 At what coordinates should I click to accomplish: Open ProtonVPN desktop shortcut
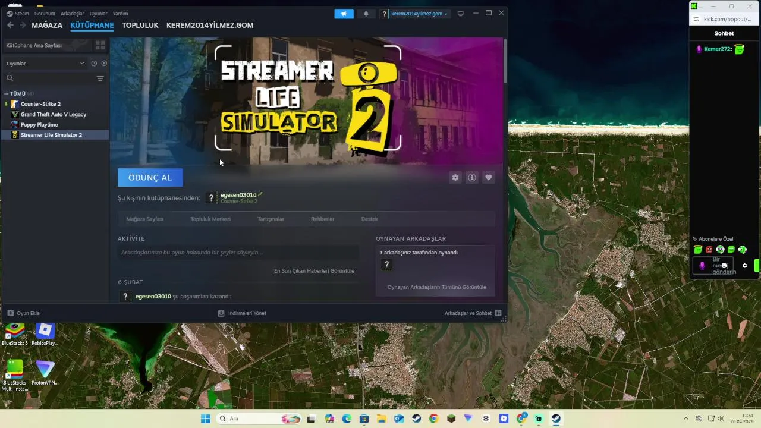(x=45, y=373)
